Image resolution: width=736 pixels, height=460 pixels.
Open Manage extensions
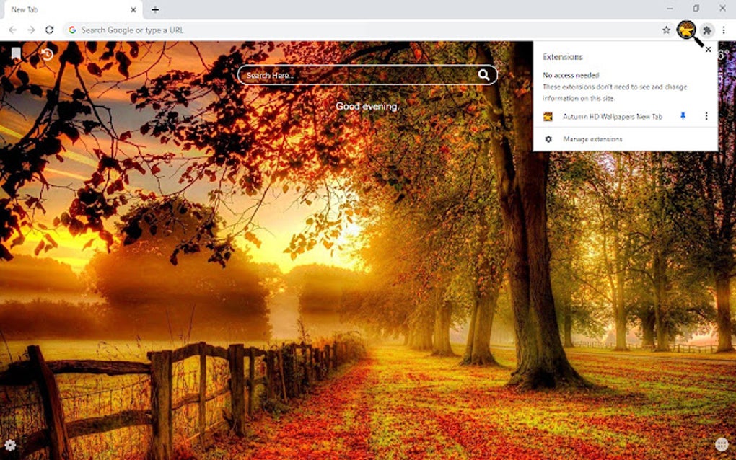pos(625,139)
